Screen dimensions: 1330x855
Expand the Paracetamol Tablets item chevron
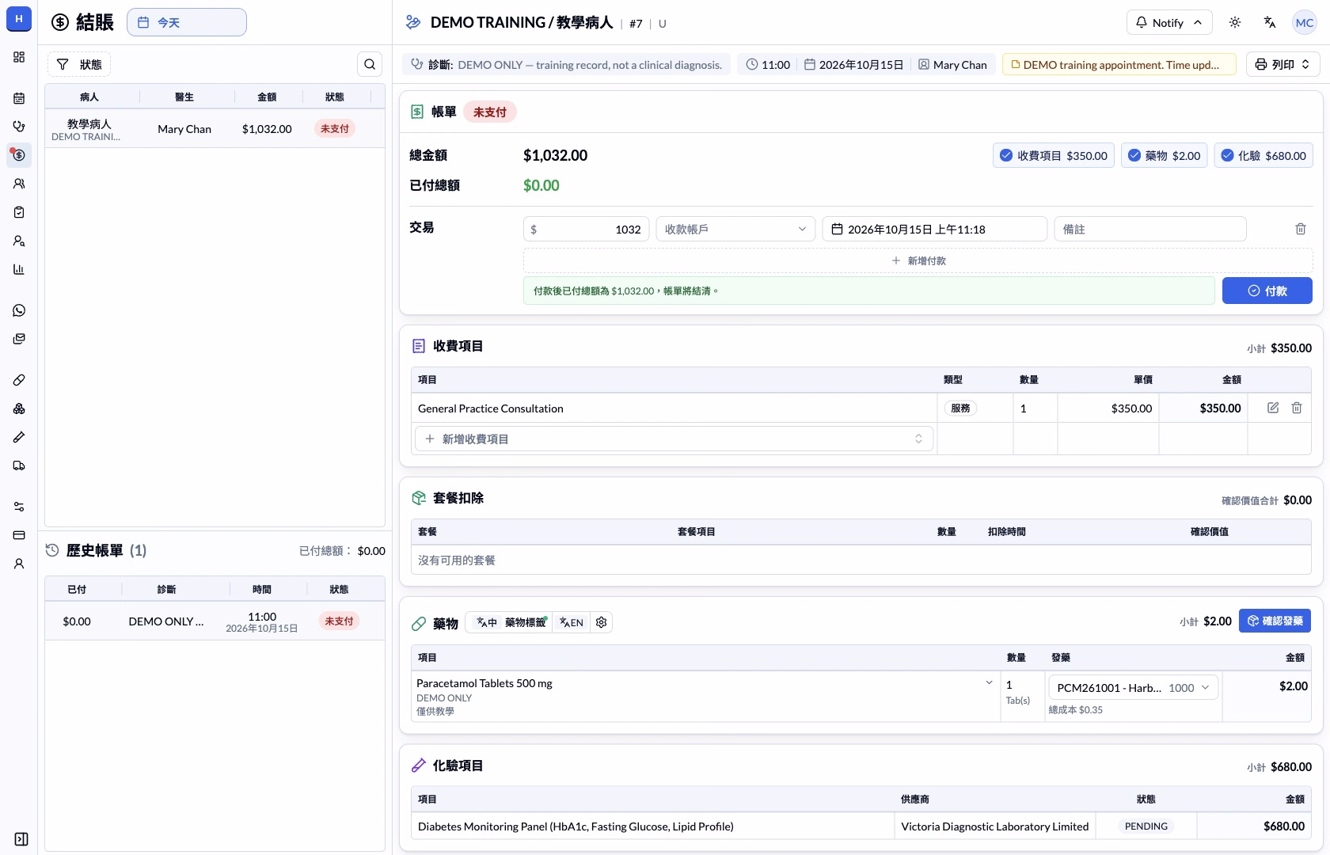click(x=989, y=682)
